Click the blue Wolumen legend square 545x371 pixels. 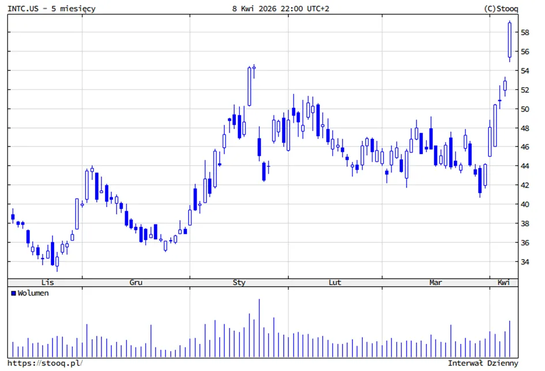[x=14, y=294]
